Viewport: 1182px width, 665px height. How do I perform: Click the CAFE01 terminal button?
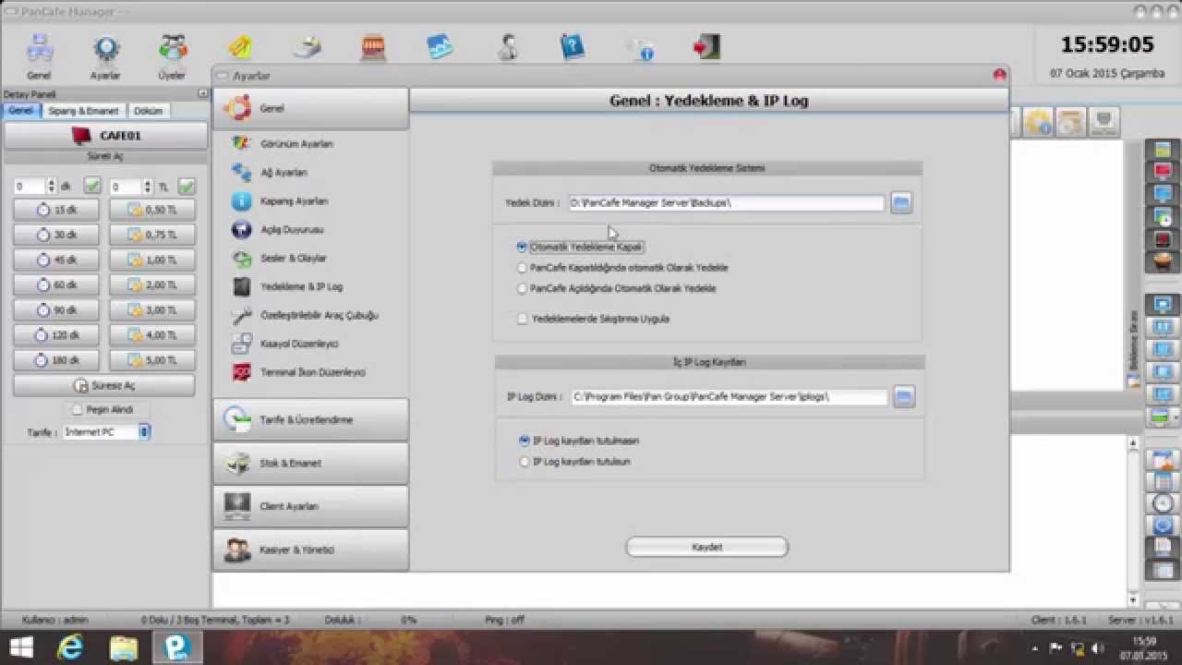coord(105,136)
